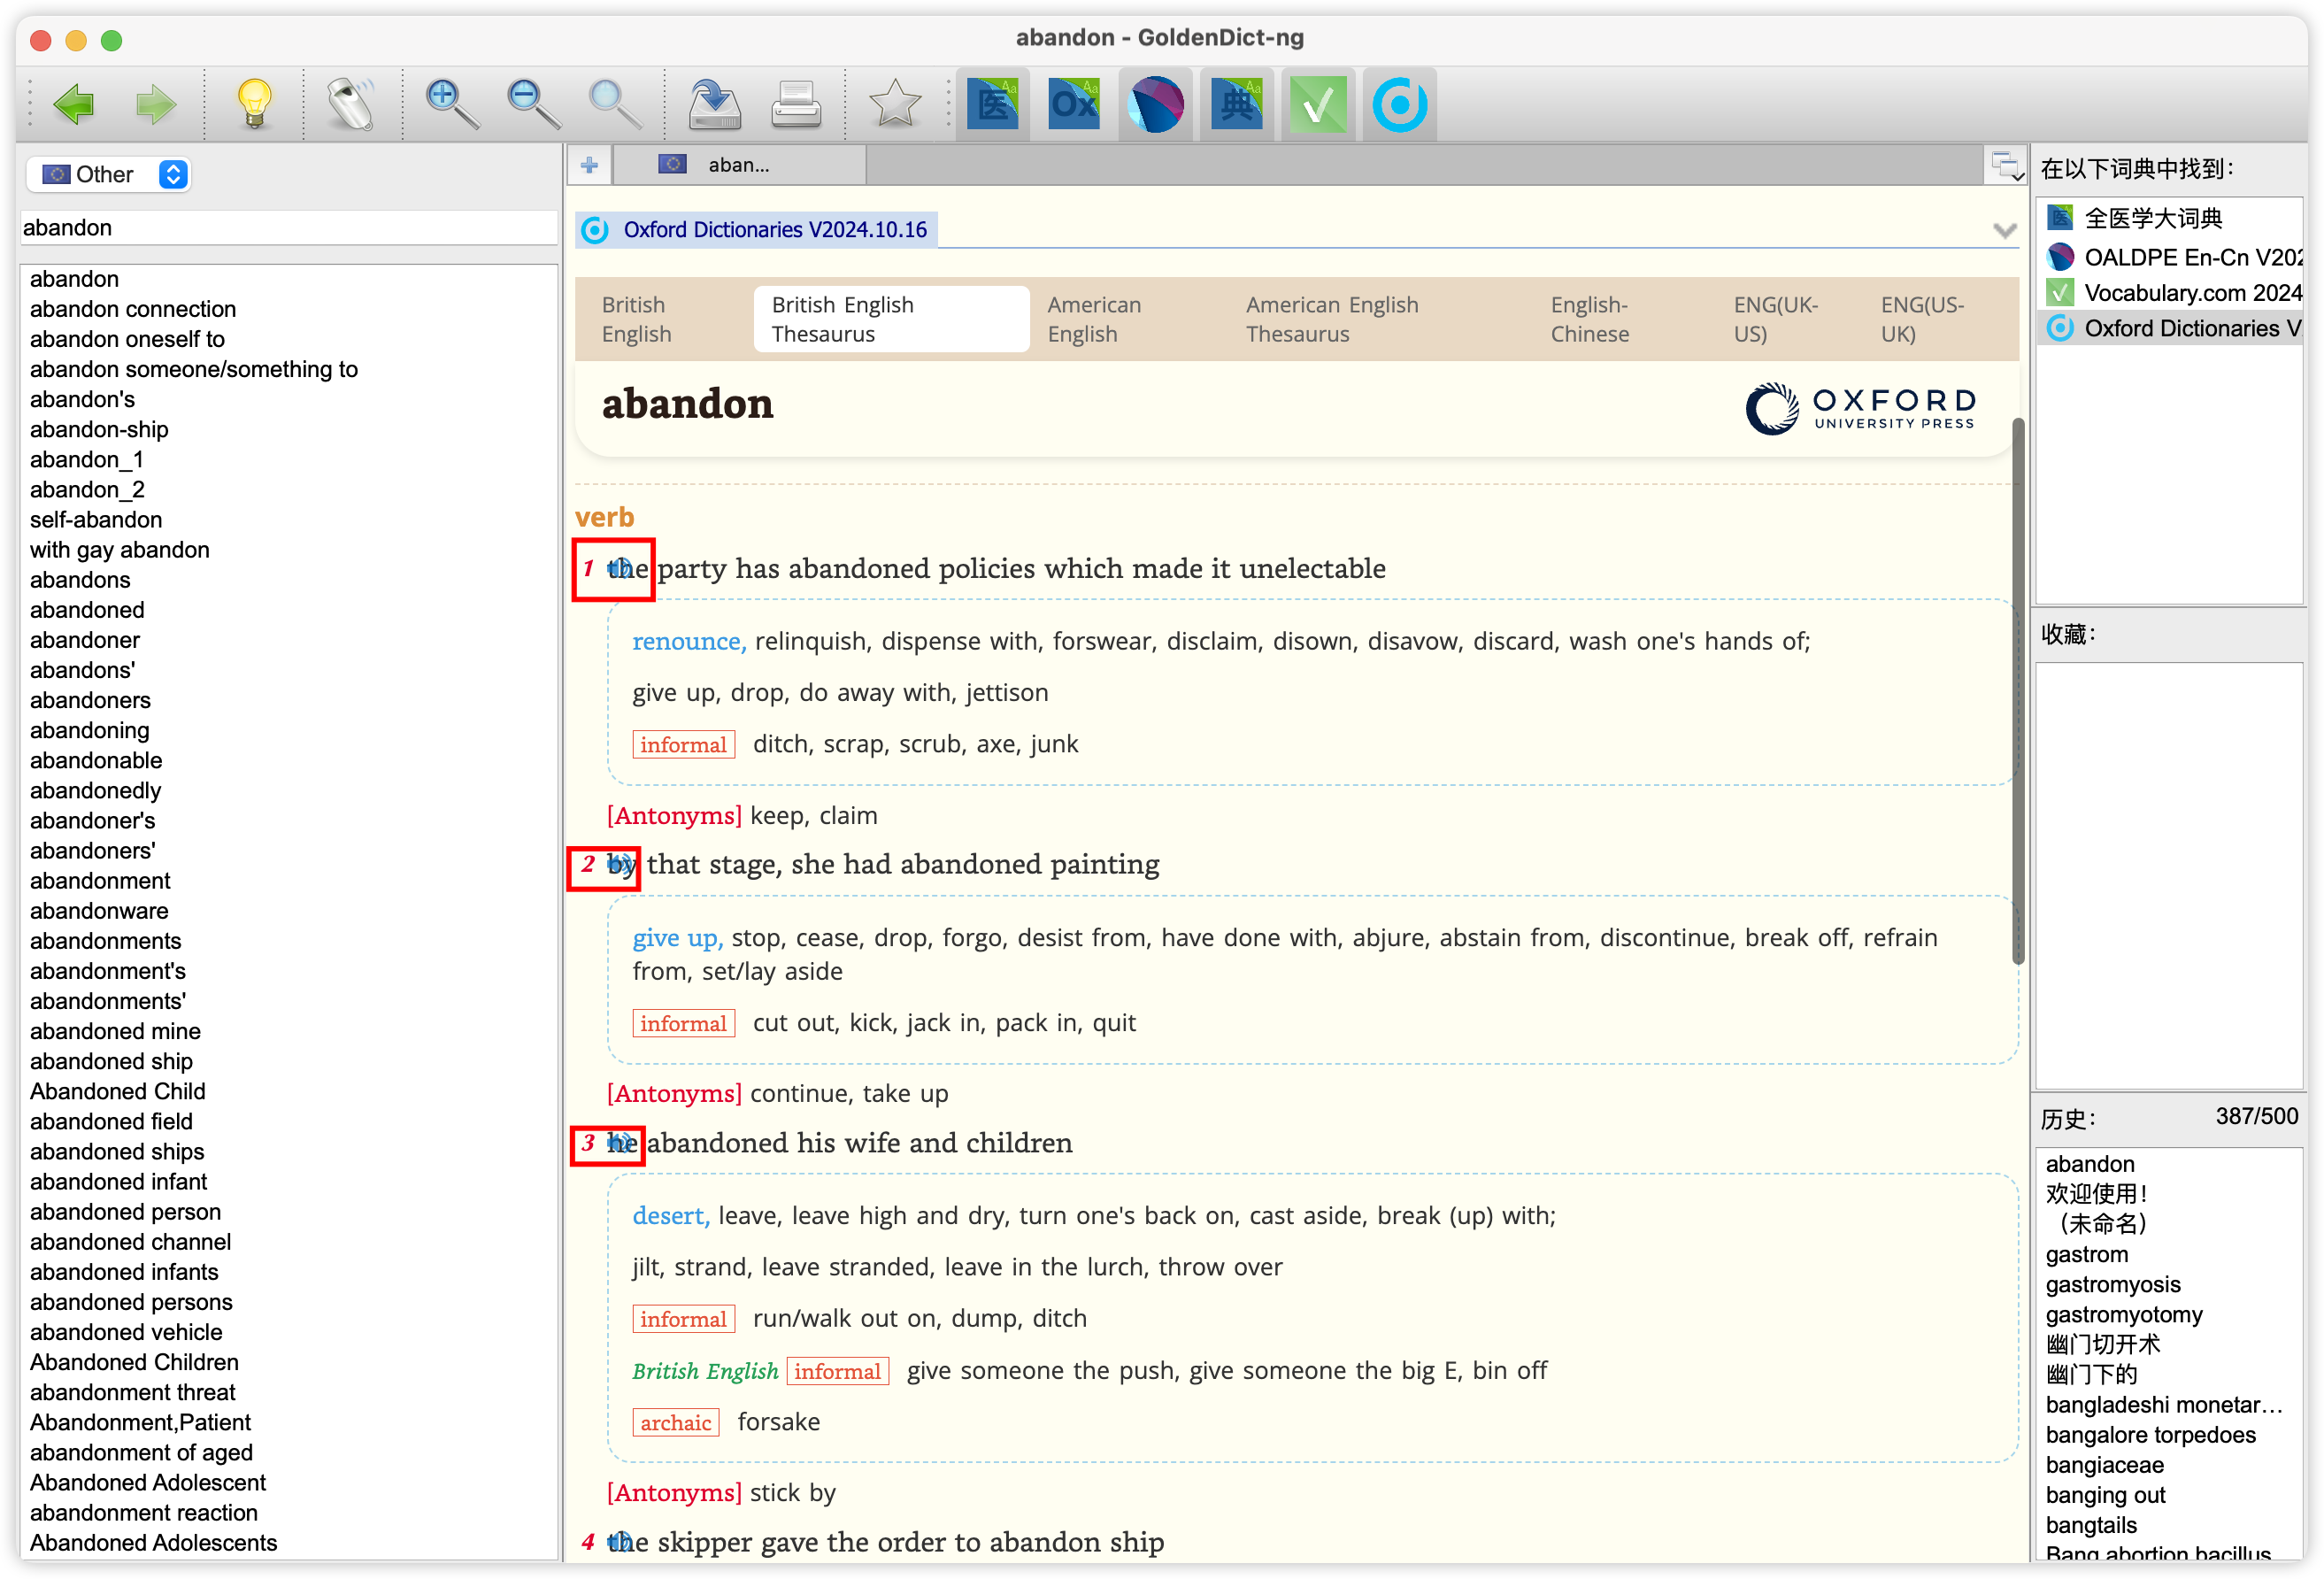Open the tab list dropdown button
2324x1579 pixels.
pos(2005,166)
